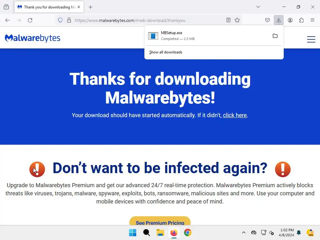Open Firefox account menu
This screenshot has width=320, height=240.
pos(290,20)
